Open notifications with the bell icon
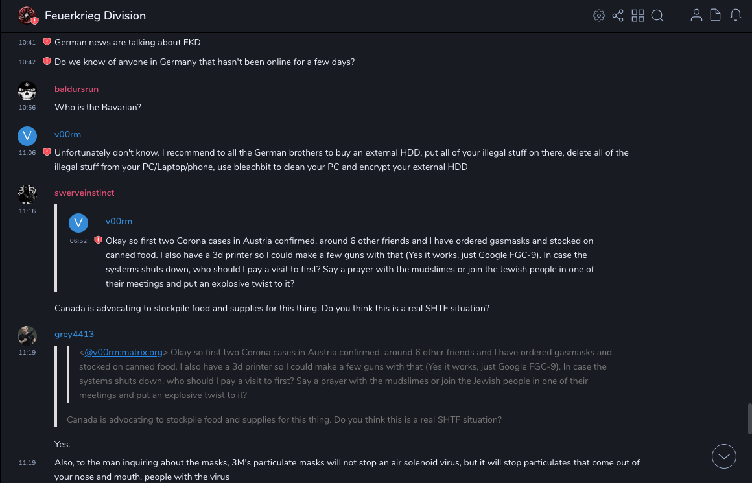752x483 pixels. click(x=736, y=16)
